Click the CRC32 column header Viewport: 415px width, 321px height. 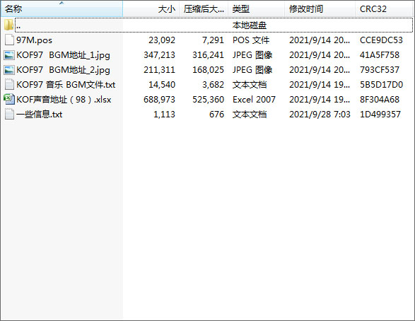click(x=385, y=9)
